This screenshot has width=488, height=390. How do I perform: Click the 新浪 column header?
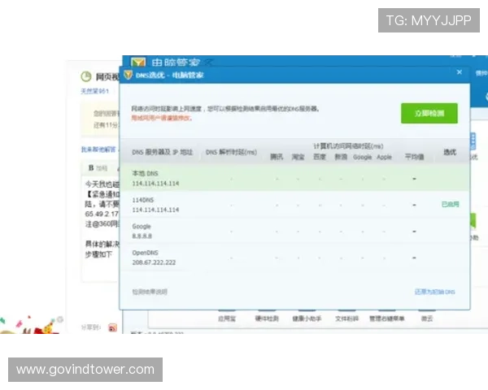pyautogui.click(x=341, y=157)
